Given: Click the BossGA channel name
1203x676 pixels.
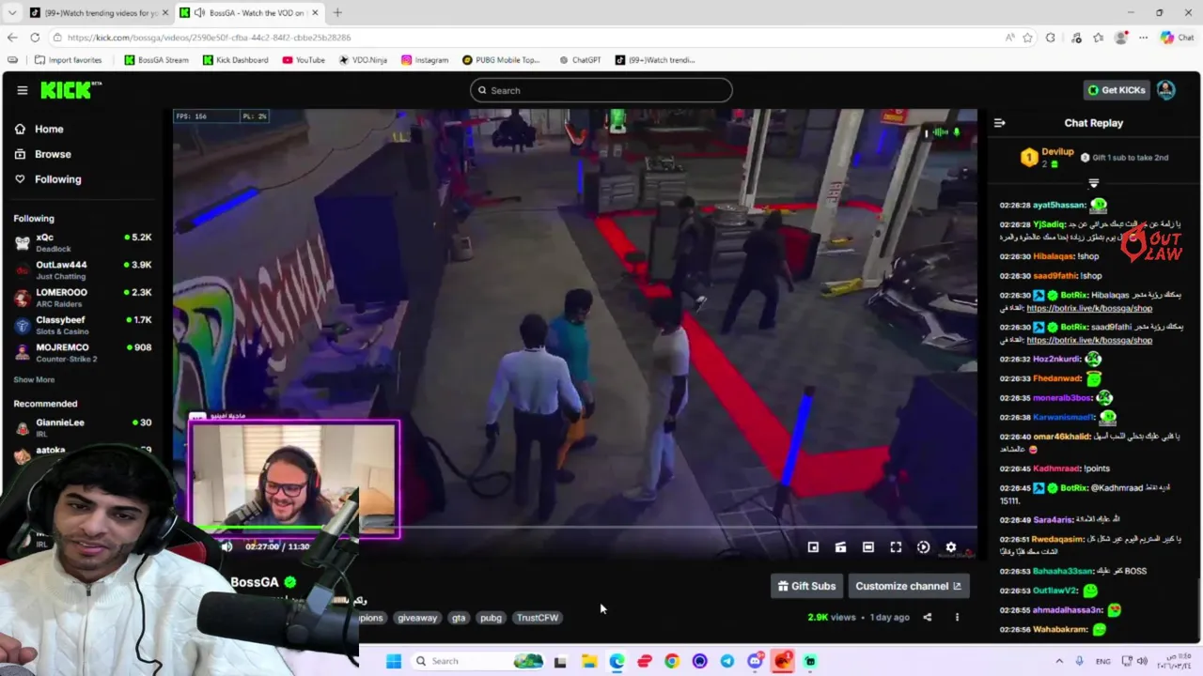Looking at the screenshot, I should [255, 582].
